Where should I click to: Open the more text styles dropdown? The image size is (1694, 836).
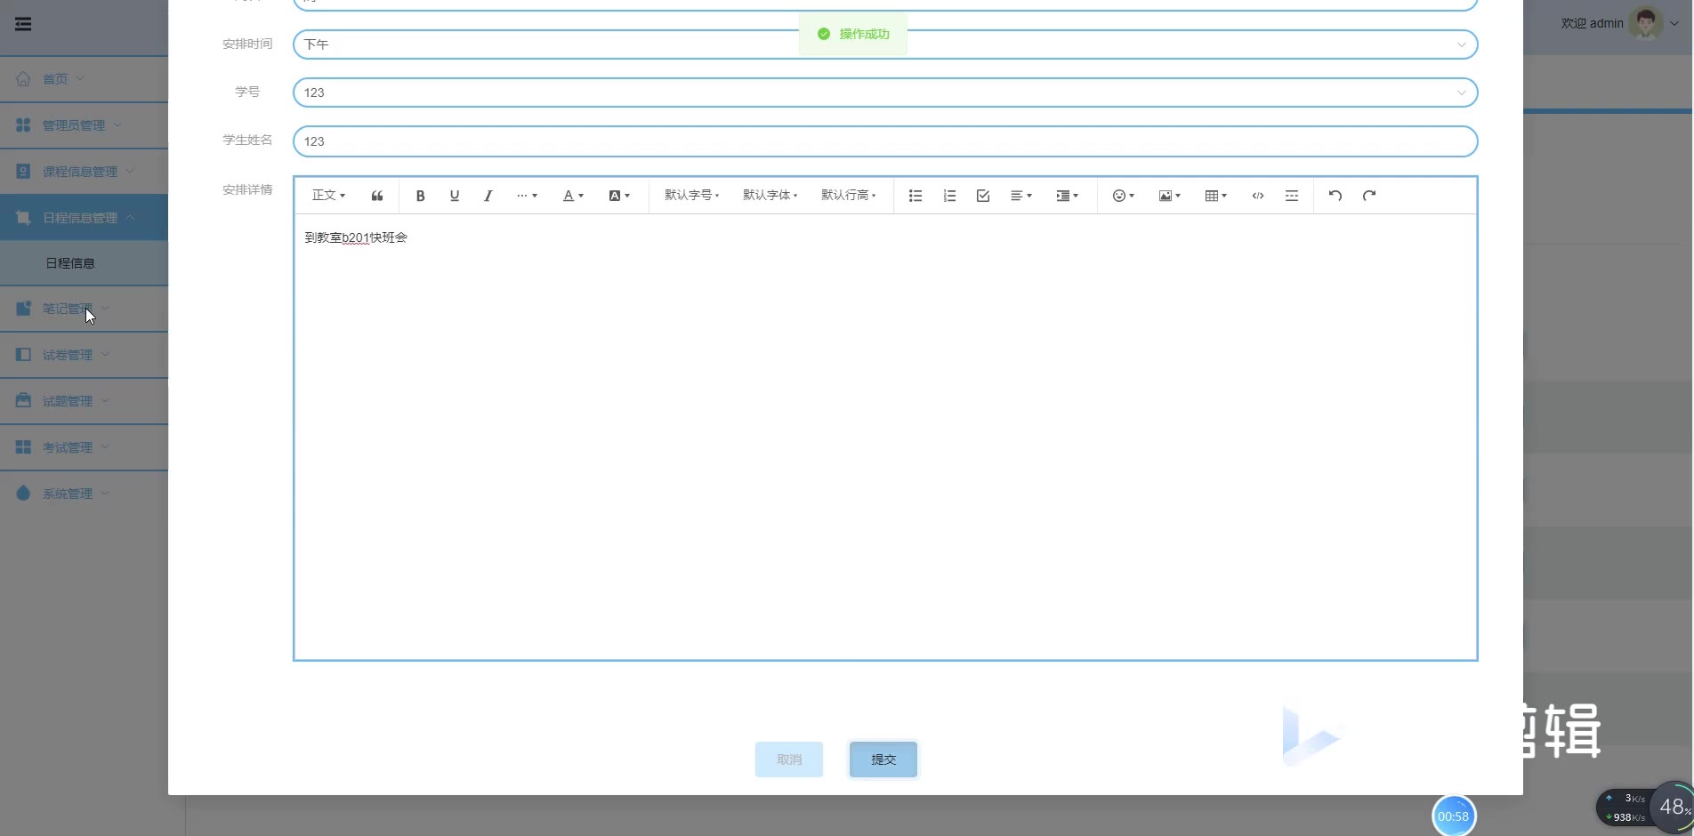[527, 196]
